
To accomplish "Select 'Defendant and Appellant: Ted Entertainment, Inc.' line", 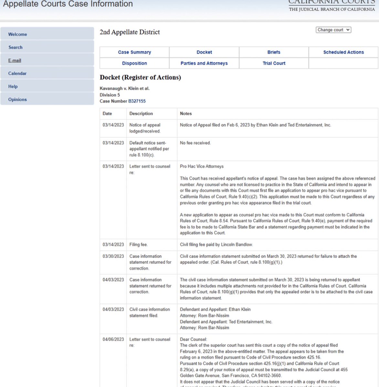I will [226, 322].
